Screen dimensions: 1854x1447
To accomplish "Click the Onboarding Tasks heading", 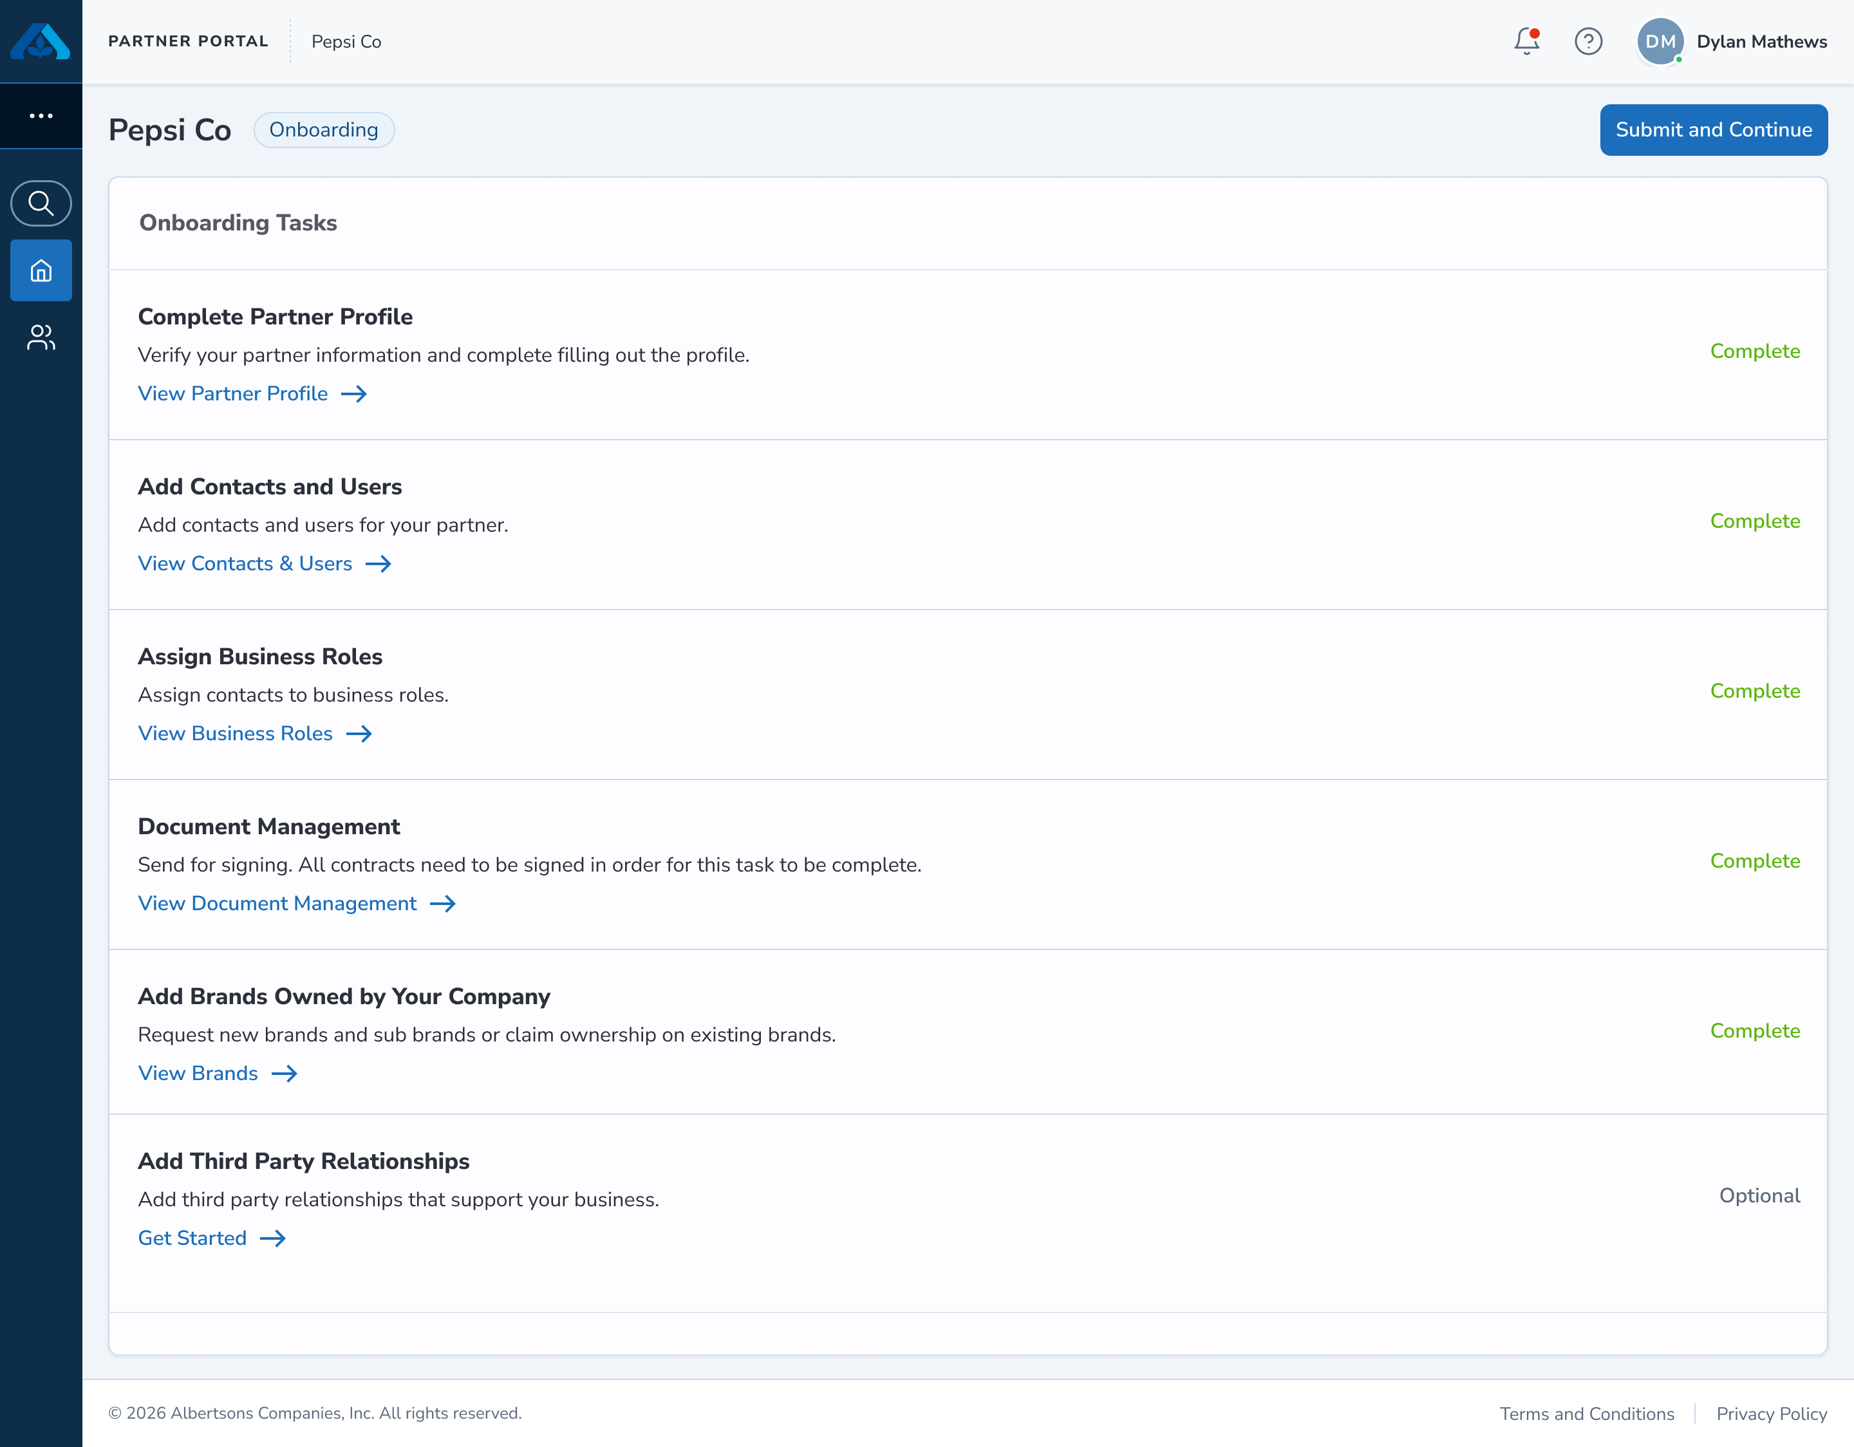I will coord(239,222).
